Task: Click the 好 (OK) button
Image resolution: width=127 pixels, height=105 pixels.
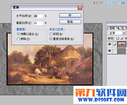Action: tap(70, 16)
